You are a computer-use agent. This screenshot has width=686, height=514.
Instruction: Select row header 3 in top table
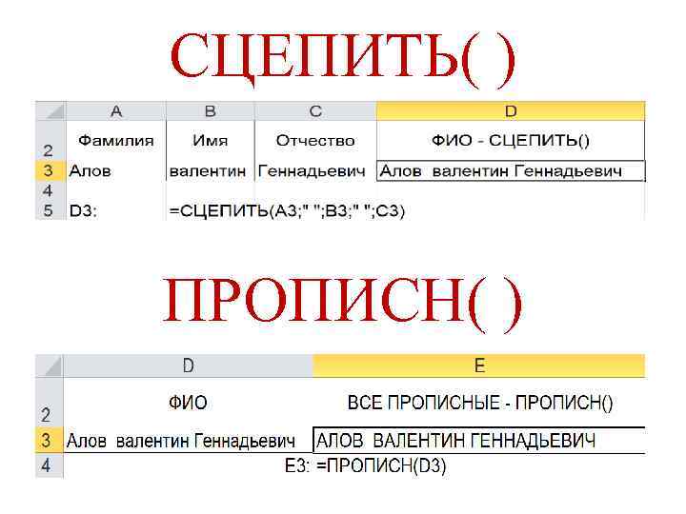(x=50, y=171)
